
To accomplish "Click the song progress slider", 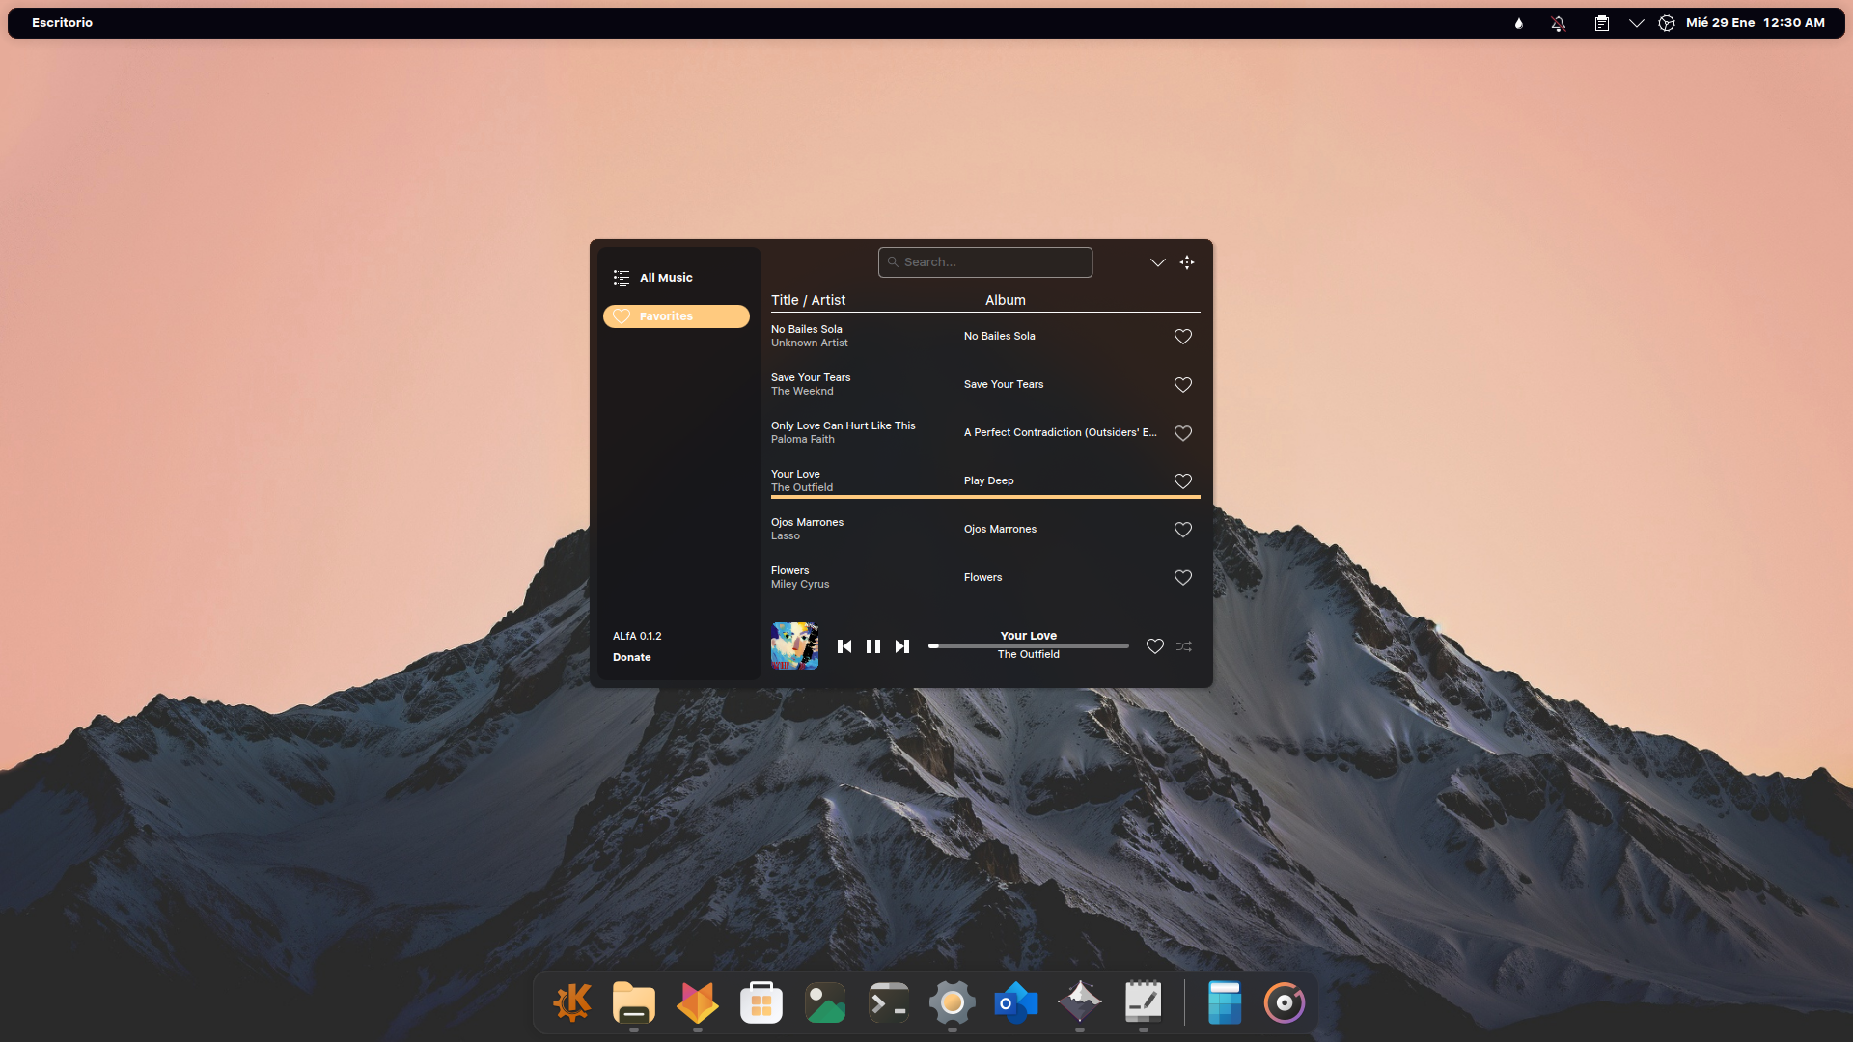I will coord(1029,645).
